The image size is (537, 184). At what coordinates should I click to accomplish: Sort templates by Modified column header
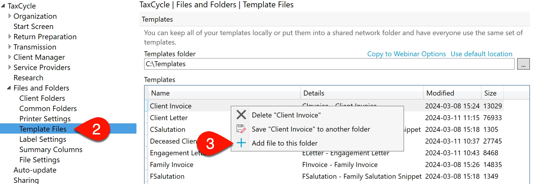[x=452, y=93]
